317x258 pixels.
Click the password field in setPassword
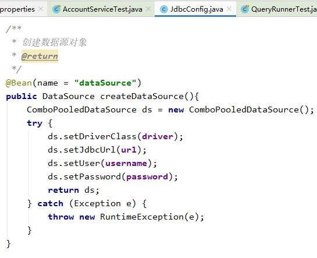pyautogui.click(x=147, y=176)
